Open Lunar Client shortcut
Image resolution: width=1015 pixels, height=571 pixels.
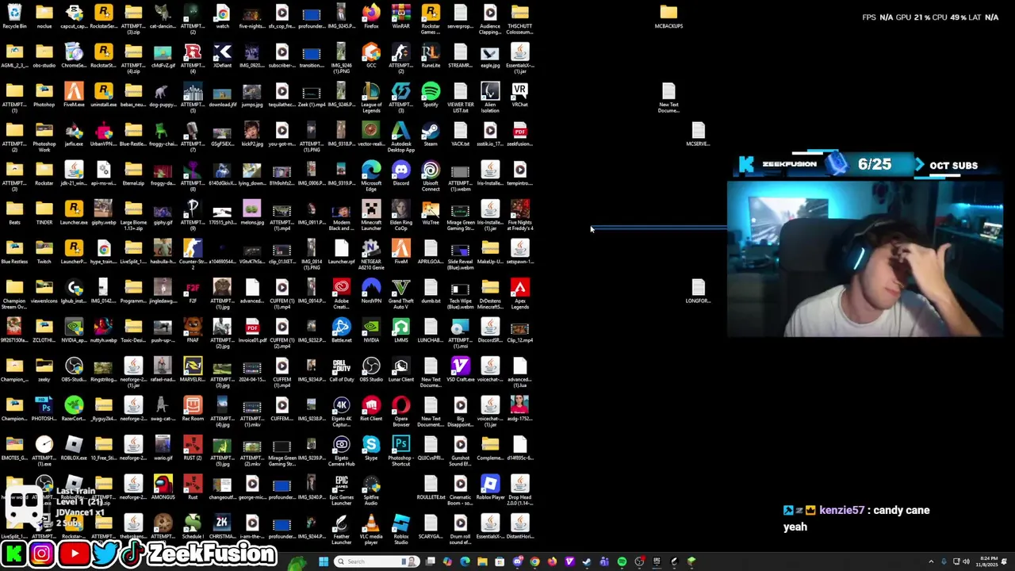[401, 370]
